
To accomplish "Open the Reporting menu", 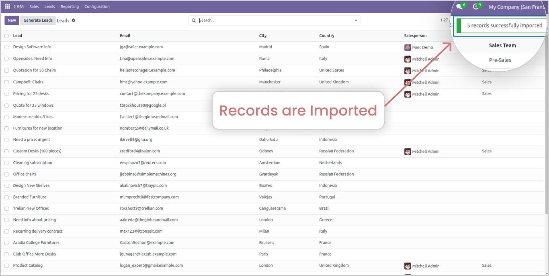I will 70,6.
